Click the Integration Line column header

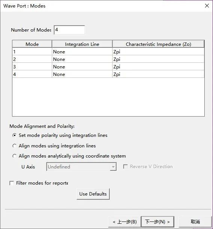[82, 44]
